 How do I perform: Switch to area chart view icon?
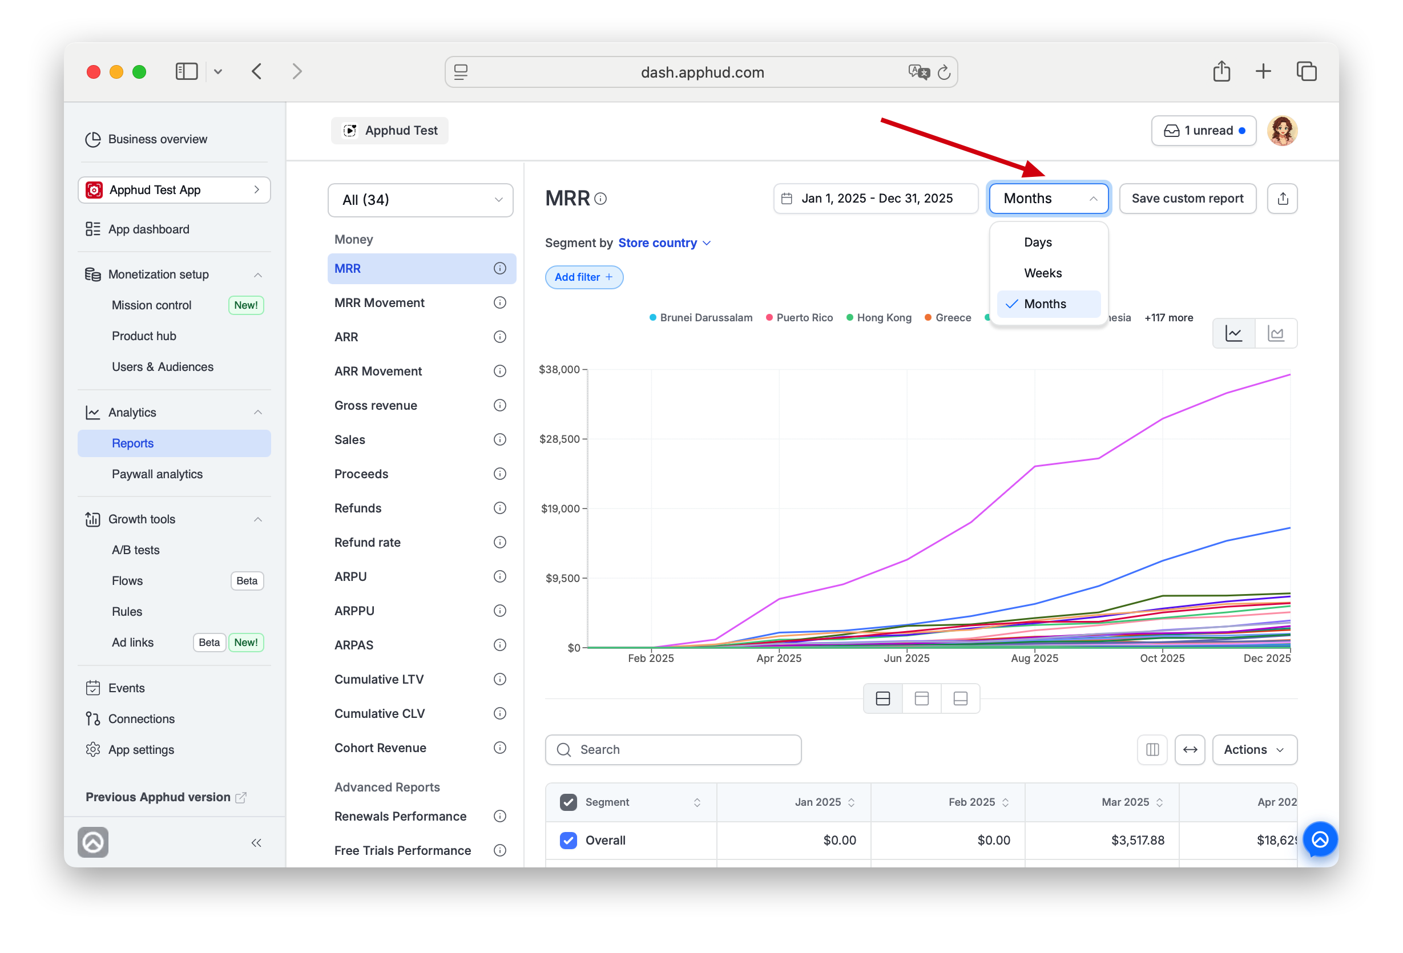[1276, 333]
